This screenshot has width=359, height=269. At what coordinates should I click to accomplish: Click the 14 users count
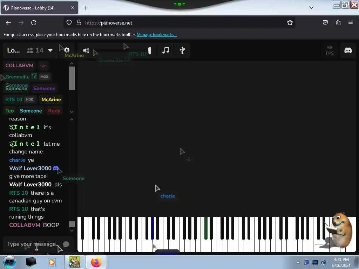point(35,50)
